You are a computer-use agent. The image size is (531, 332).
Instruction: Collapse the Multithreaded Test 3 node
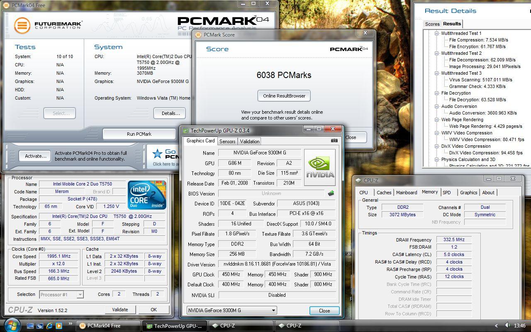[437, 73]
